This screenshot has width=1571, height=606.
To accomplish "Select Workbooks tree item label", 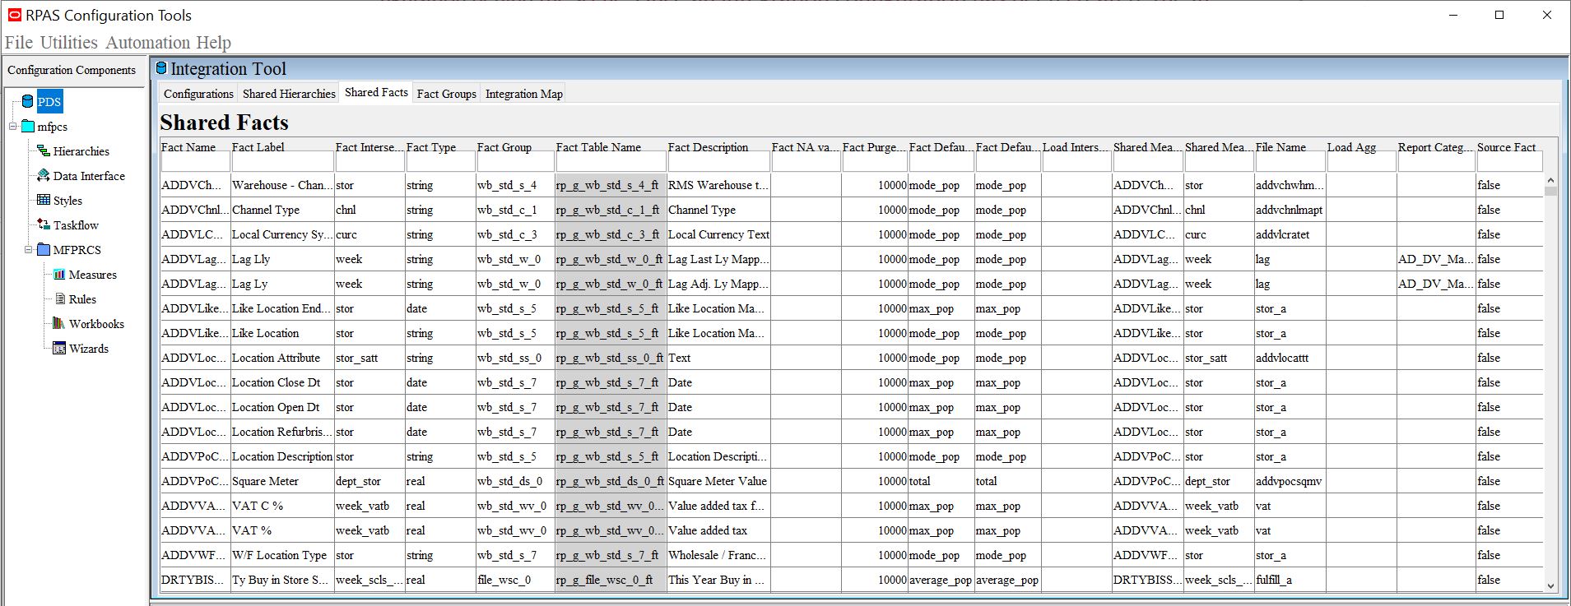I will (x=96, y=324).
